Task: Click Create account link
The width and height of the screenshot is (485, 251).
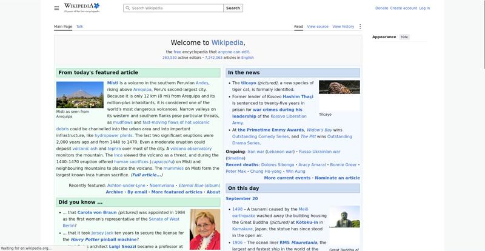Action: 403,8
